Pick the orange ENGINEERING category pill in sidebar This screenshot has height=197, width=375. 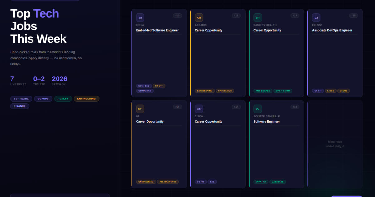87,99
